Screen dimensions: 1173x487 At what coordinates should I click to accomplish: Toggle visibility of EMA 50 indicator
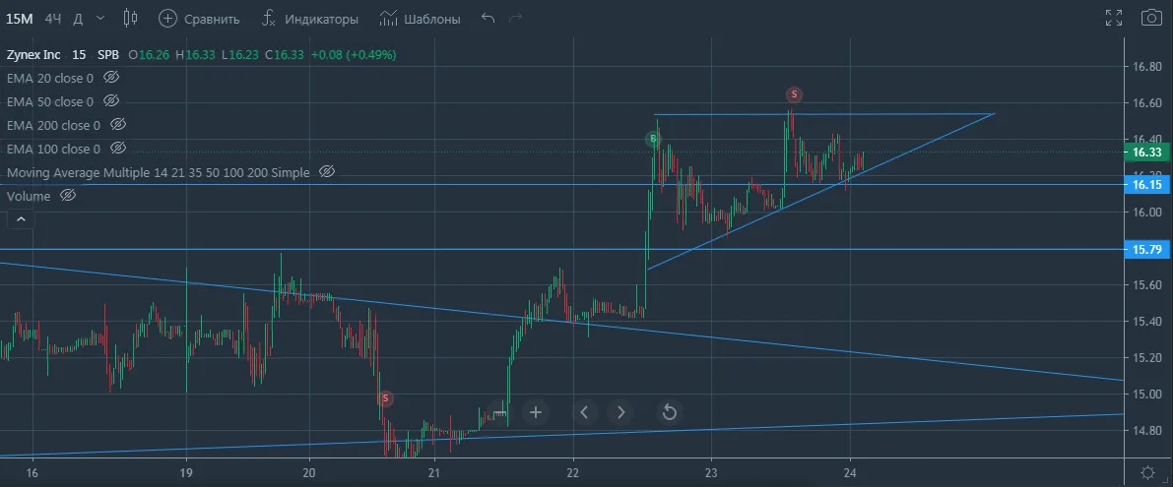point(111,100)
